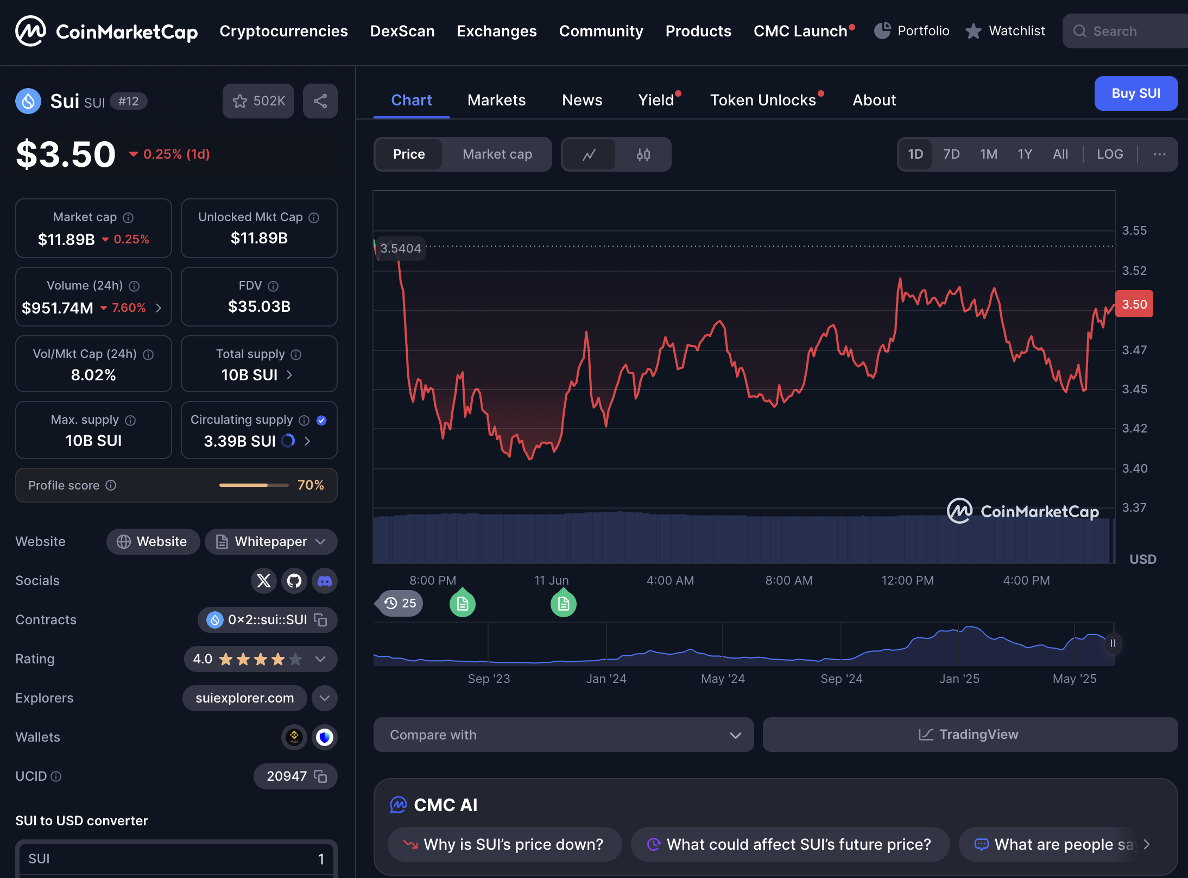Open the News tab
The height and width of the screenshot is (878, 1188).
(582, 100)
